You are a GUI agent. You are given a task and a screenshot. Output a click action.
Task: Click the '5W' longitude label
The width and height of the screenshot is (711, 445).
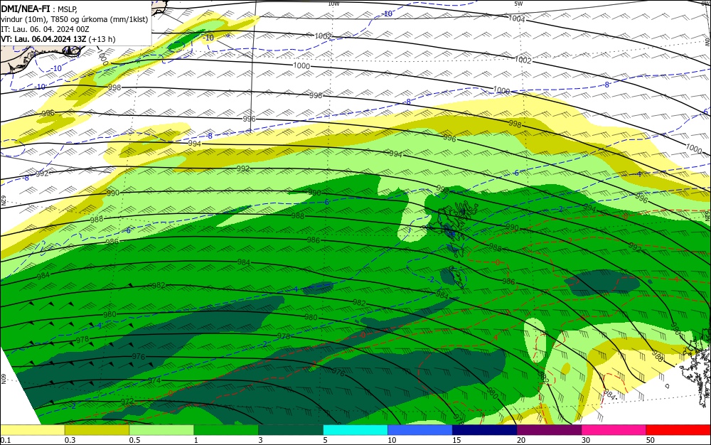[518, 4]
